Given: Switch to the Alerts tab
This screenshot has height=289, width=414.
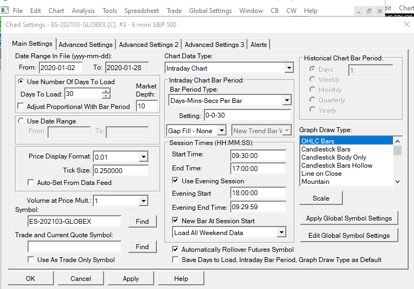Looking at the screenshot, I should click(259, 45).
